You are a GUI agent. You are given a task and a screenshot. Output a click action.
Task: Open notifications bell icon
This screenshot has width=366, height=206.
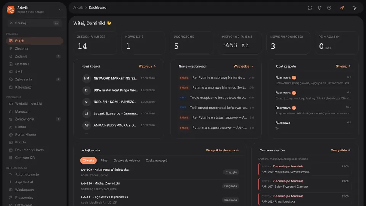point(319,8)
